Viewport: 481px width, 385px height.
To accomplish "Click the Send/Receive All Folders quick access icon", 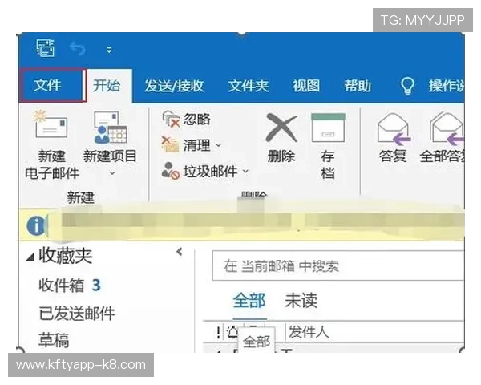I will click(x=46, y=48).
